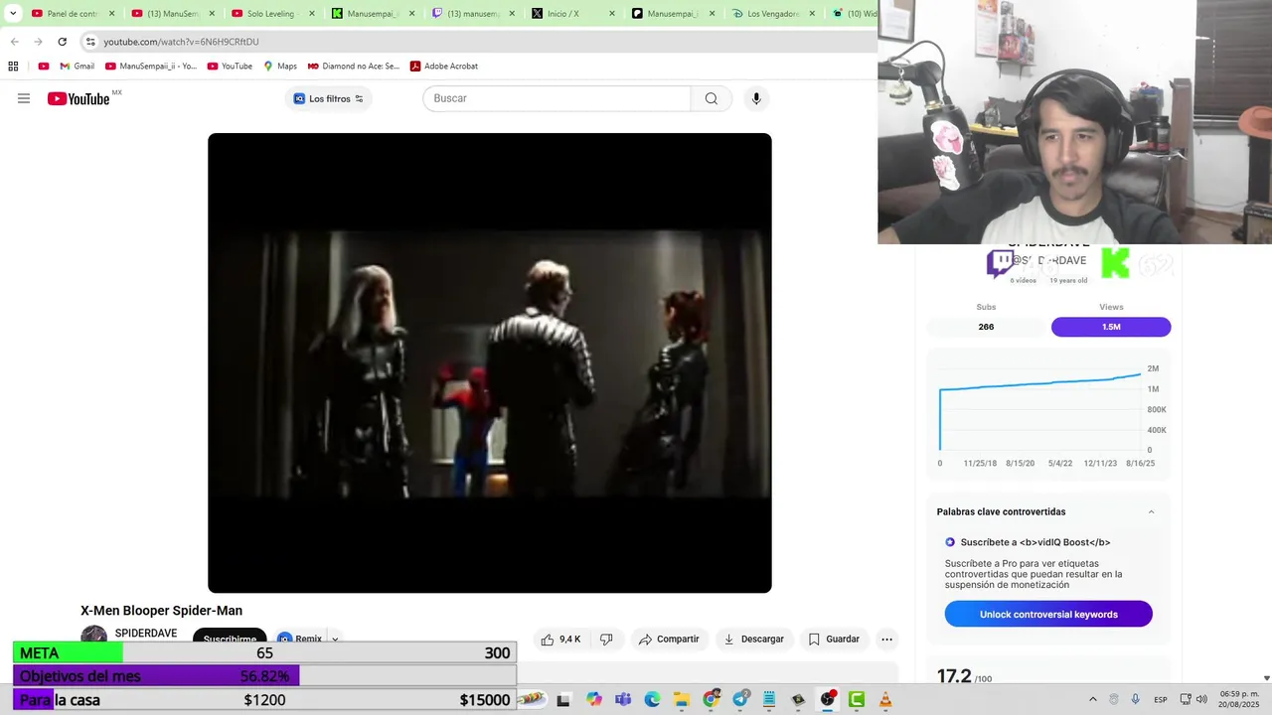Open Microsoft Edge from the taskbar
The image size is (1272, 715).
pyautogui.click(x=652, y=699)
